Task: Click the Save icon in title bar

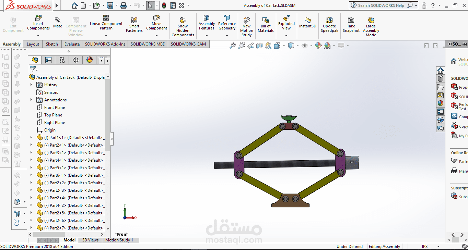Action: tap(110, 5)
